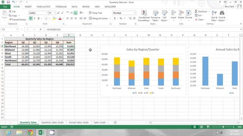
Task: Open Conditional Formatting menu
Action: click(144, 16)
